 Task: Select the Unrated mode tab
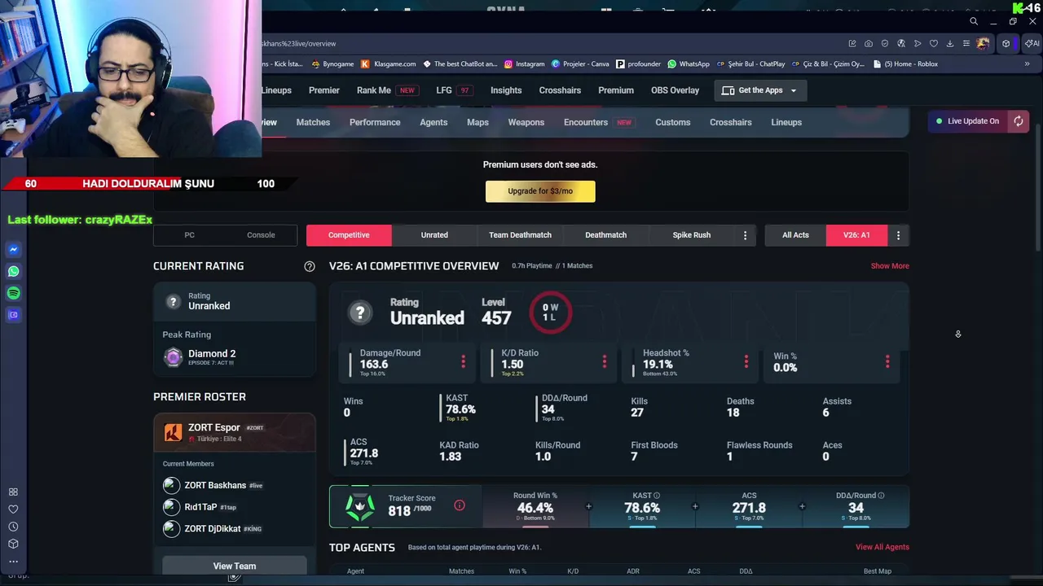434,235
